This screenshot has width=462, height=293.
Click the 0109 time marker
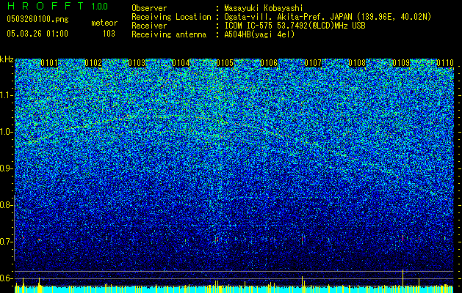point(401,63)
